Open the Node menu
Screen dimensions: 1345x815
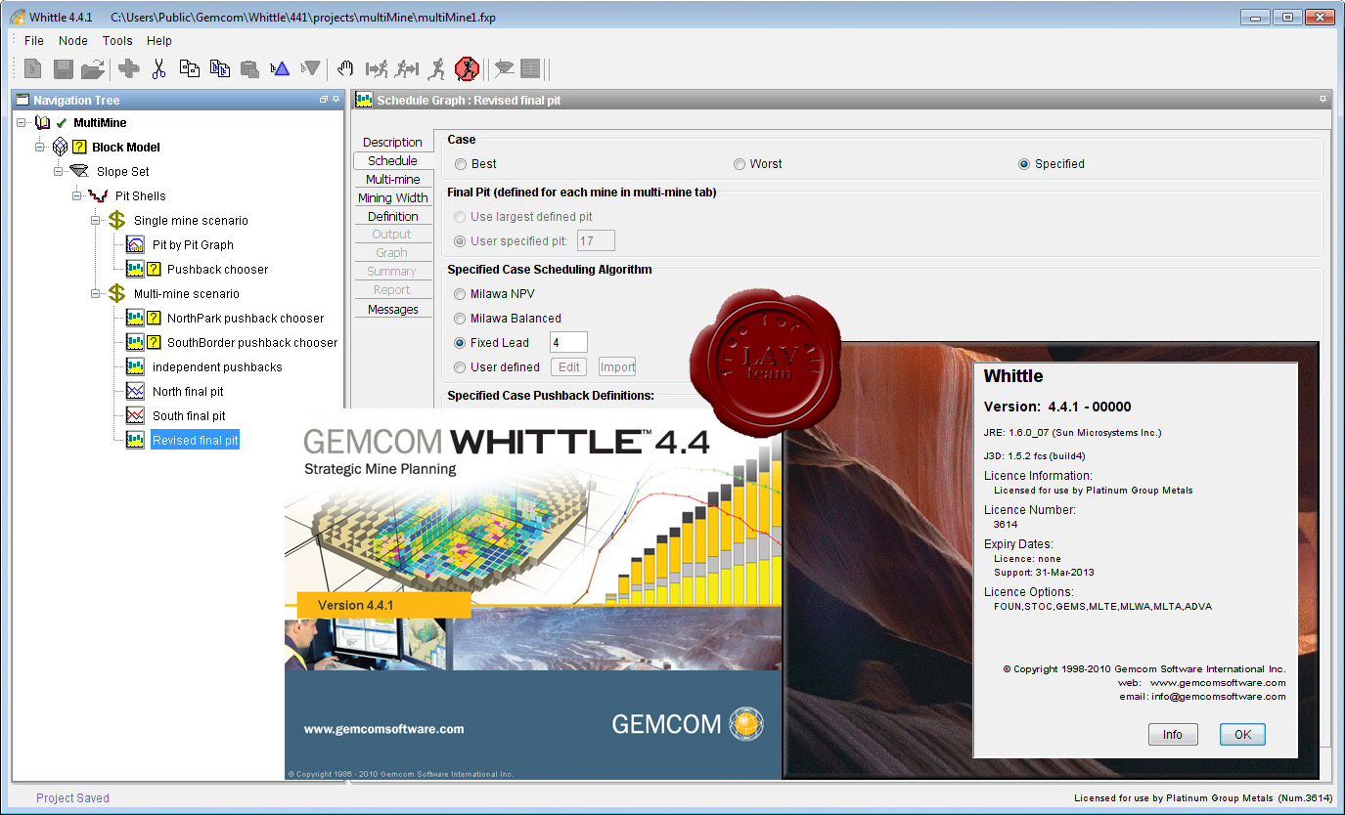[73, 41]
